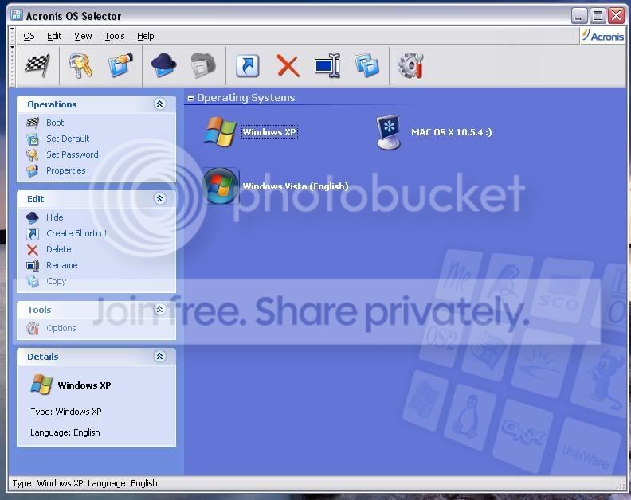Screen dimensions: 631x500
Task: Click the keys Set Password toolbar icon
Action: (x=80, y=65)
